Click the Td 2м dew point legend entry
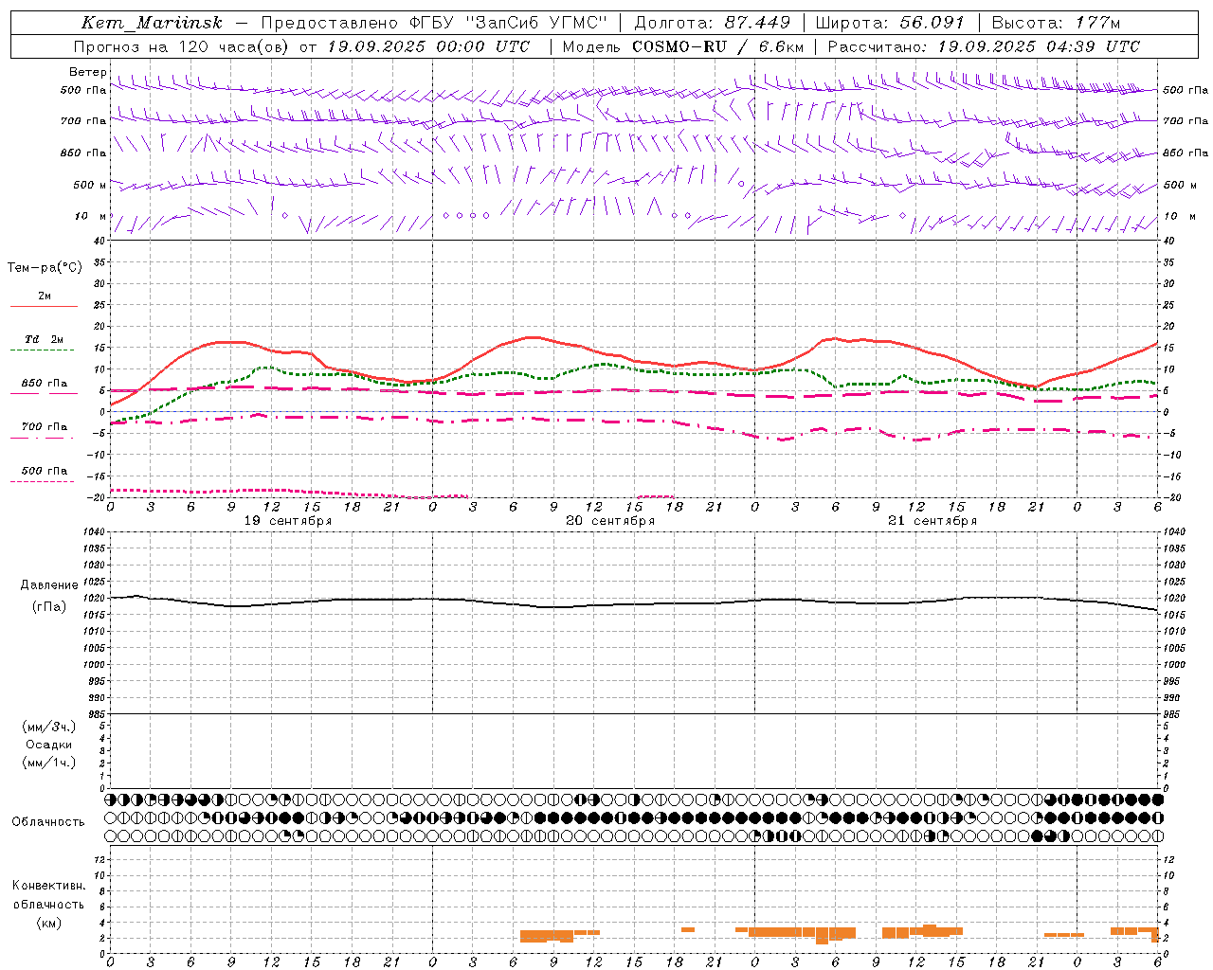 tap(44, 343)
